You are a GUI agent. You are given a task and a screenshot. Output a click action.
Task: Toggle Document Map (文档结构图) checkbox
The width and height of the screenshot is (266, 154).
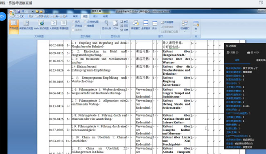(x=91, y=22)
